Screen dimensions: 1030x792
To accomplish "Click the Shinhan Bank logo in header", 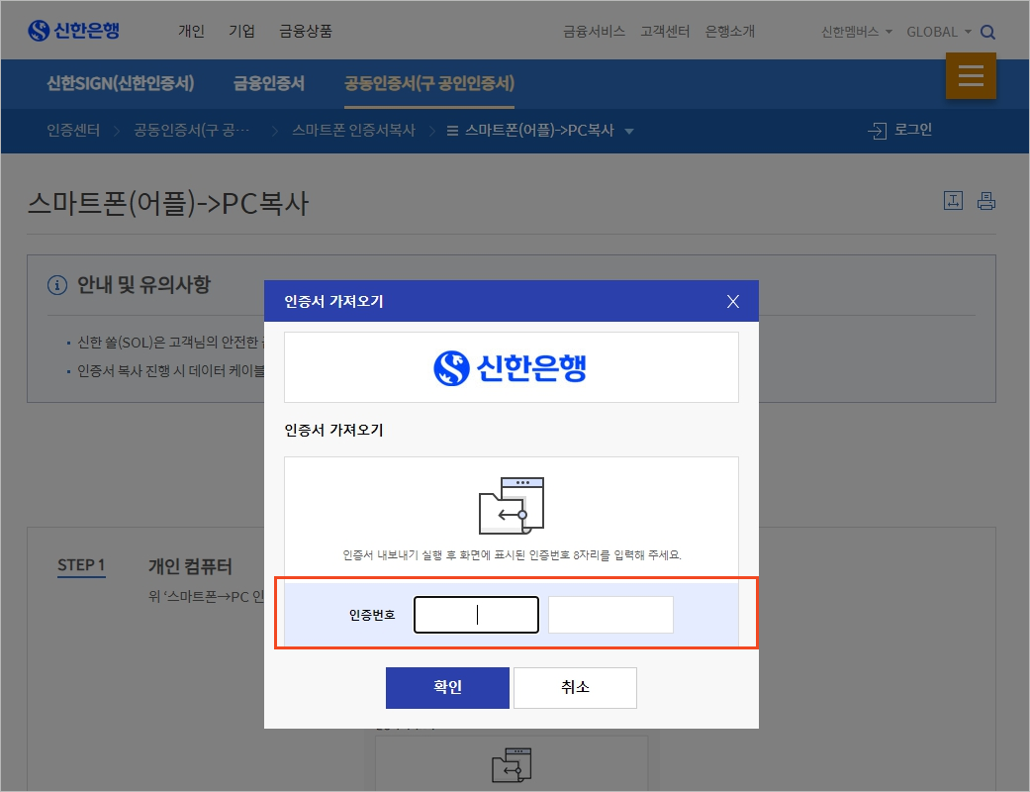I will (73, 31).
